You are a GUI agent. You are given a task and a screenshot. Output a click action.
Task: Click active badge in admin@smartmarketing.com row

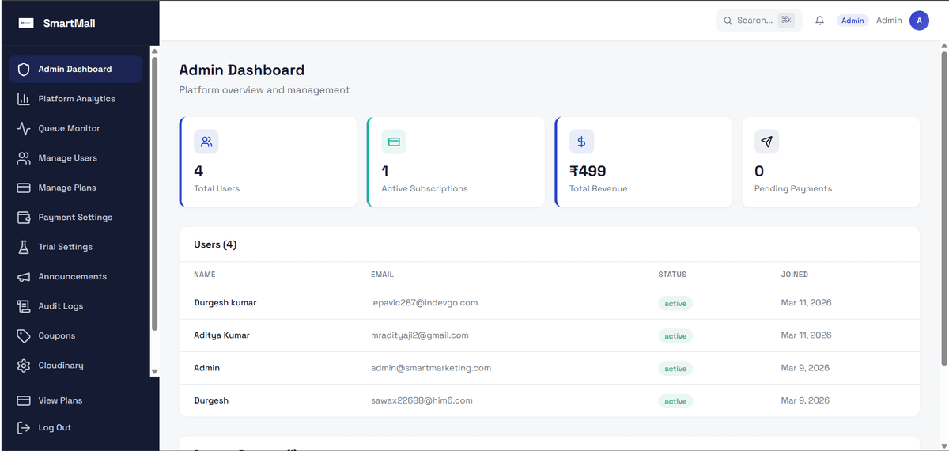(x=675, y=369)
